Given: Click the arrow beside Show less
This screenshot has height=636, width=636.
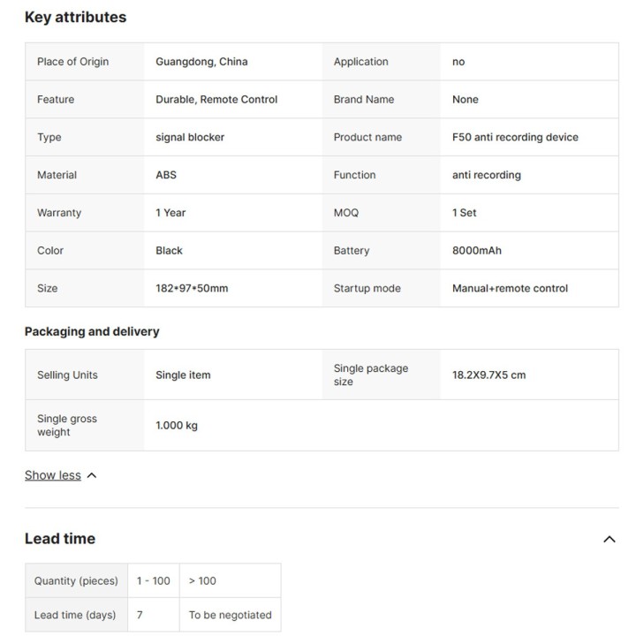Looking at the screenshot, I should click(x=92, y=475).
